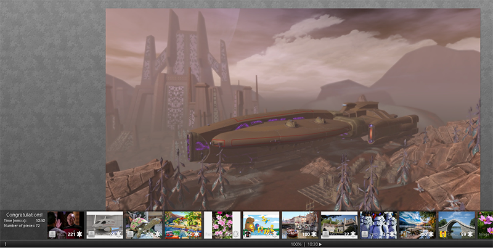Open the cut-off pink cosmos flower puzzle thumbnail
Screen dimensions: 493x248
(x=485, y=225)
